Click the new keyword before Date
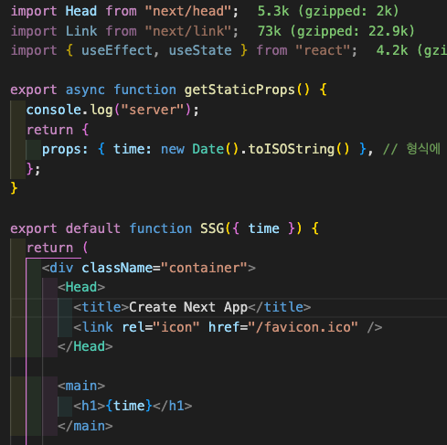 (x=173, y=149)
